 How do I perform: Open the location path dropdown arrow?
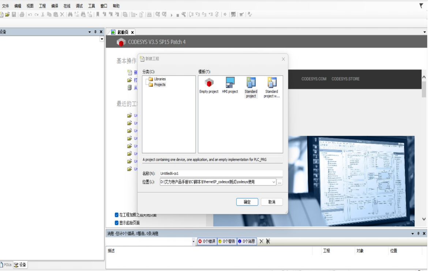click(x=274, y=182)
